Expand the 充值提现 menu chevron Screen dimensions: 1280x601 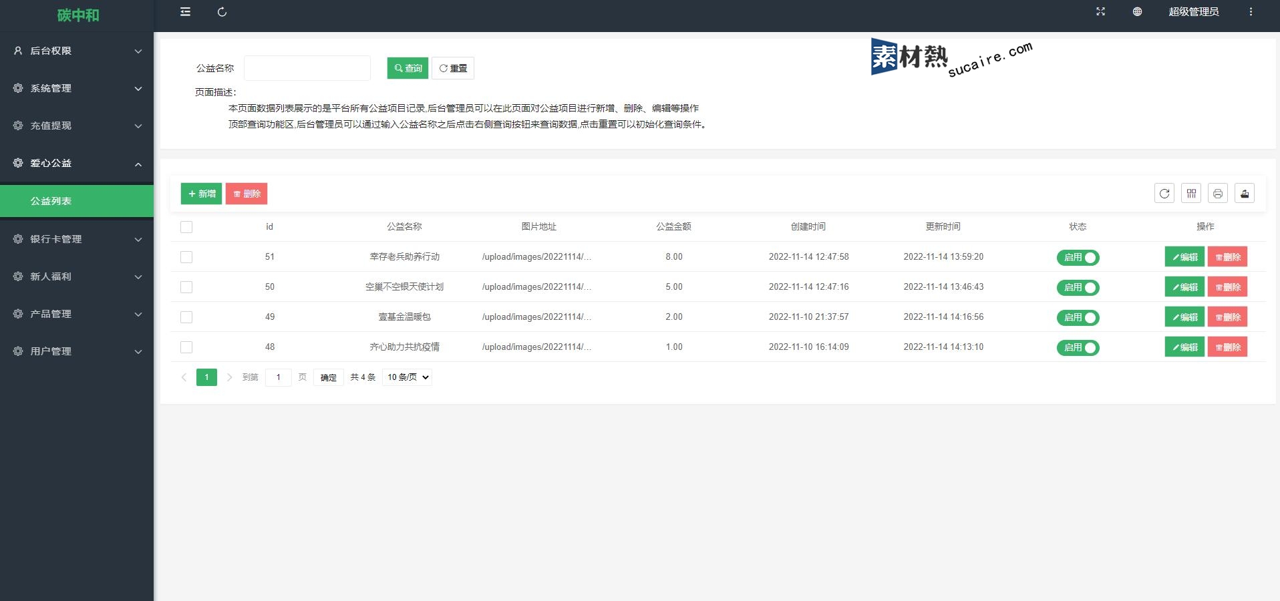pyautogui.click(x=138, y=126)
